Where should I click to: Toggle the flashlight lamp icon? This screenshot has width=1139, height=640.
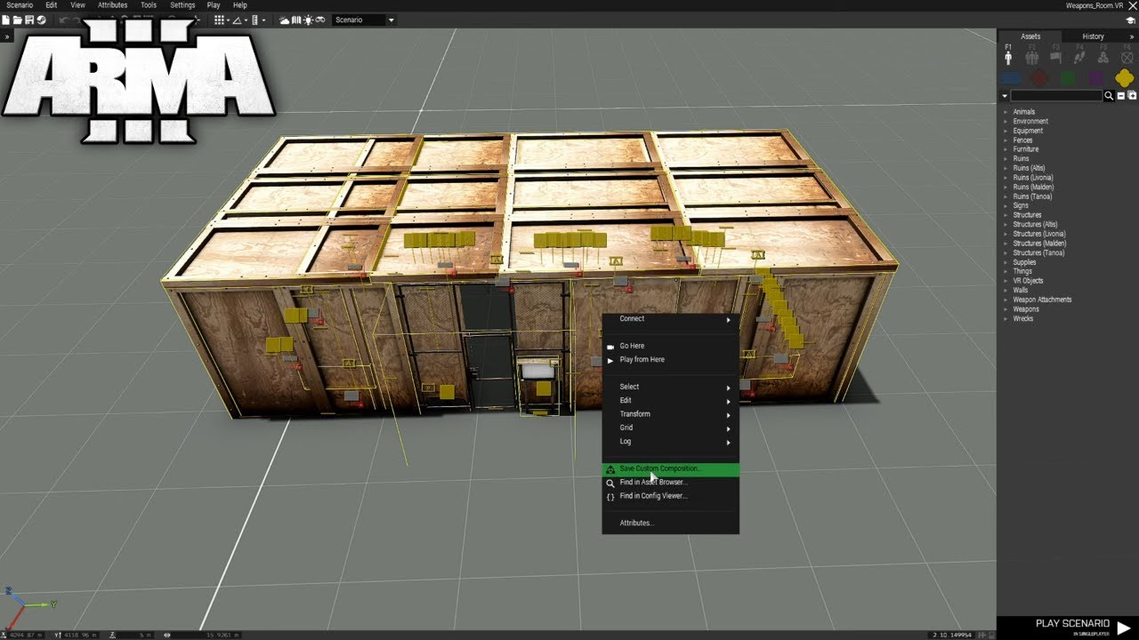point(308,20)
